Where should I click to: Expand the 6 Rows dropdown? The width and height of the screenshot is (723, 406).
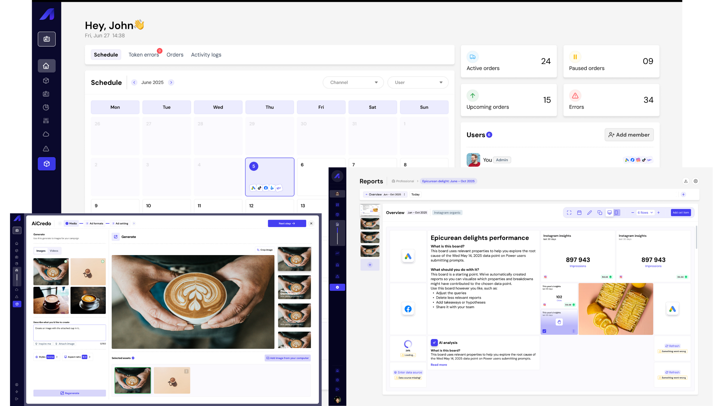(645, 213)
